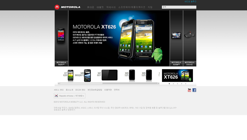Click 국가 변경 to change country
Viewport: 247px width, 140px height.
[79, 96]
